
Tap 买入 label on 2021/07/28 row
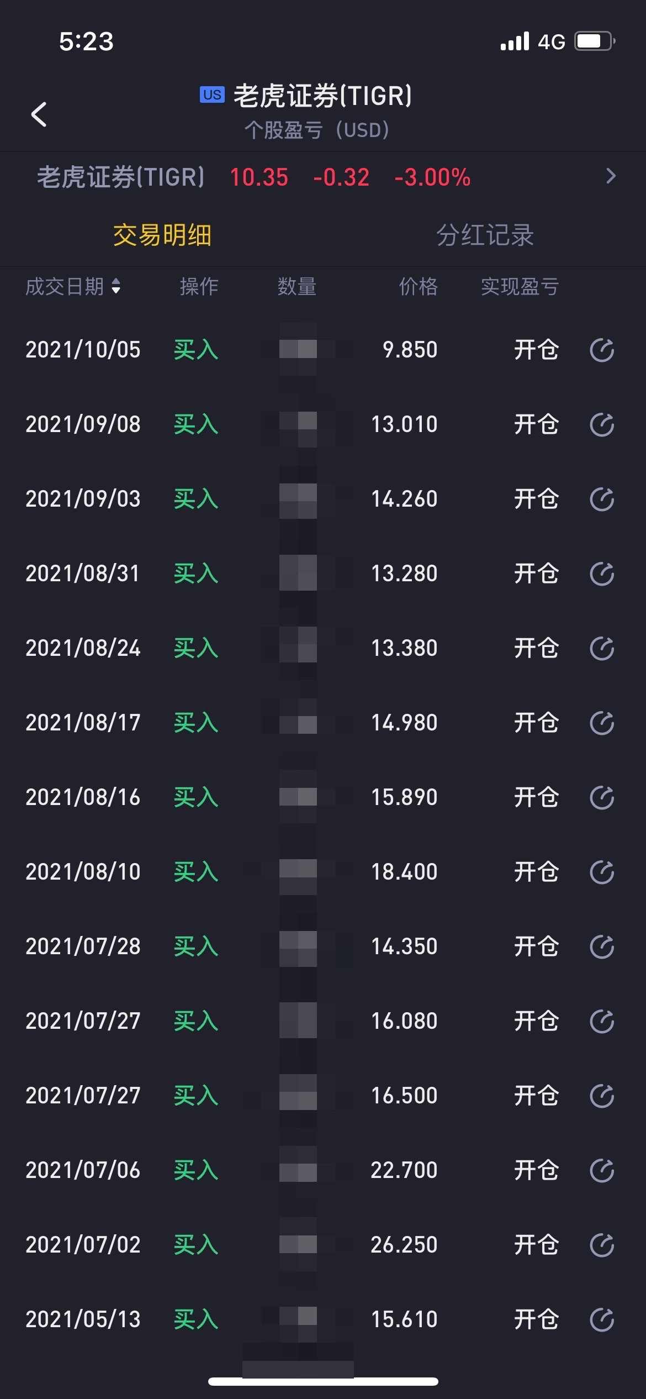(x=196, y=946)
